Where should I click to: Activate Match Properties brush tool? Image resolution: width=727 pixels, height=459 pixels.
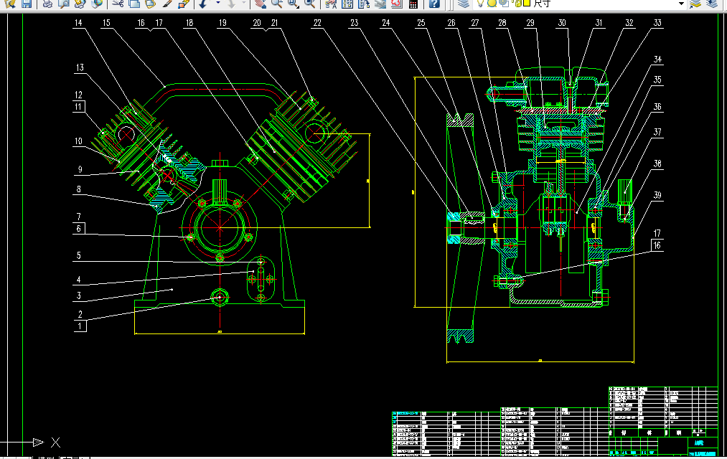coord(167,4)
